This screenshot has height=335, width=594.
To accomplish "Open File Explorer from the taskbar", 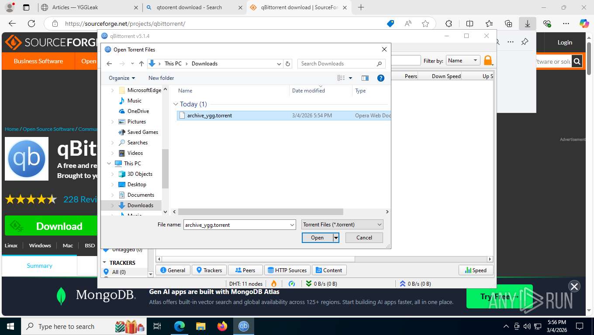I will tap(200, 326).
